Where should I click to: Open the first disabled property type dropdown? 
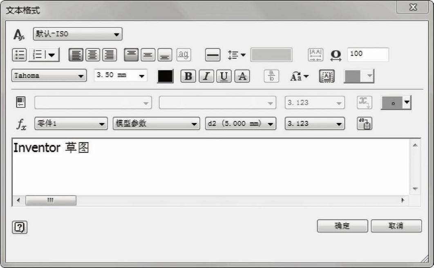(93, 103)
